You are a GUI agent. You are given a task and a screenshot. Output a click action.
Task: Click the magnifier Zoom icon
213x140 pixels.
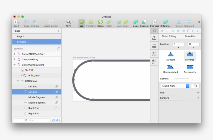coord(69,22)
